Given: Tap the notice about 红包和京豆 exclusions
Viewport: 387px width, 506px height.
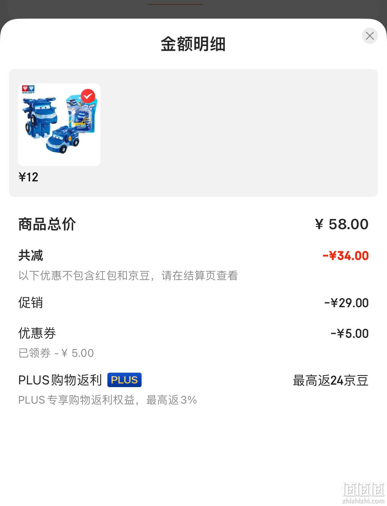Looking at the screenshot, I should pyautogui.click(x=128, y=275).
